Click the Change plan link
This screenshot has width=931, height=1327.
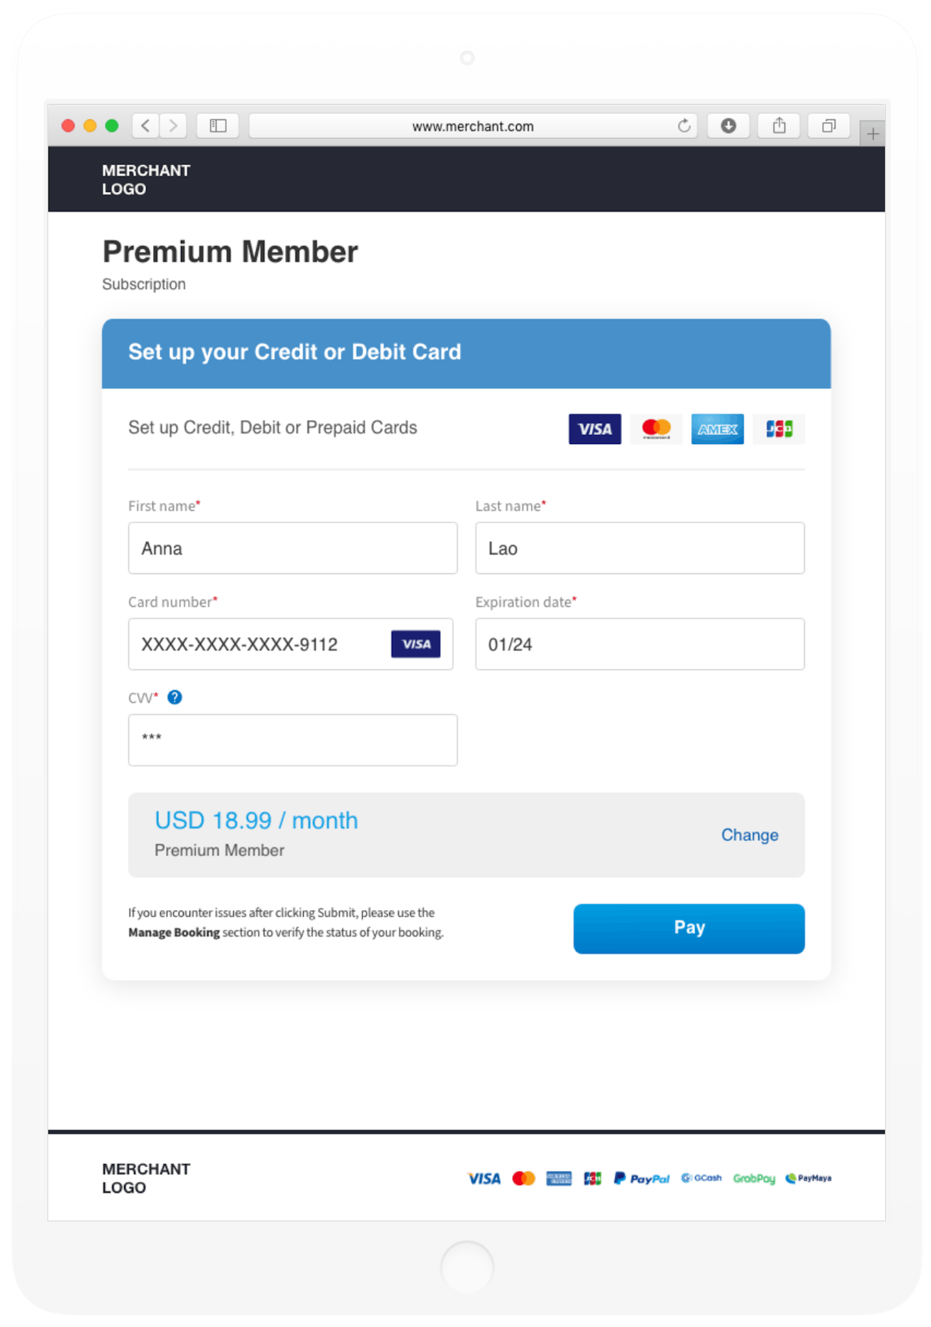tap(749, 835)
